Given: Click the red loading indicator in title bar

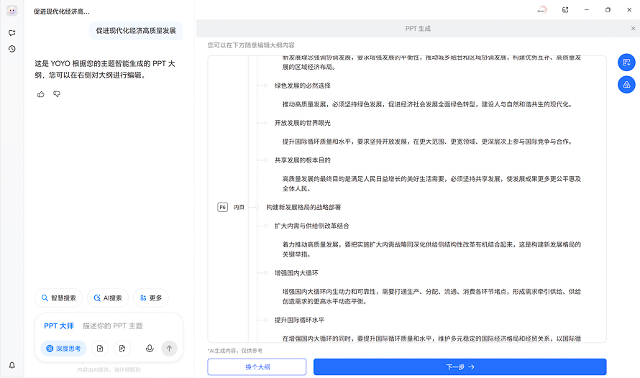Looking at the screenshot, I should tap(542, 10).
